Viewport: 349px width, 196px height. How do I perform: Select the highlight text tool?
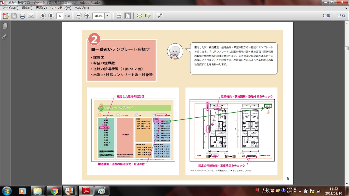pos(148,16)
